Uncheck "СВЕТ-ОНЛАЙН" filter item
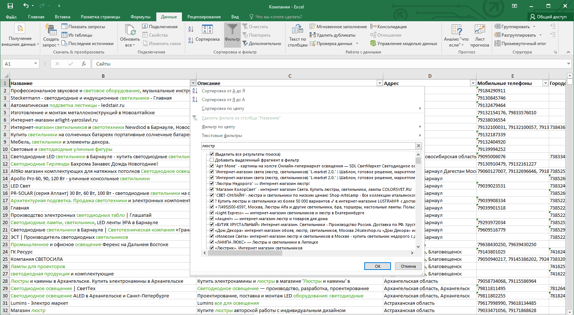Viewport: 574px width, 315px height. tap(212, 195)
